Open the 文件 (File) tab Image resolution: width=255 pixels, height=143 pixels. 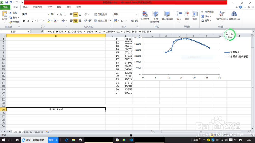(5, 7)
